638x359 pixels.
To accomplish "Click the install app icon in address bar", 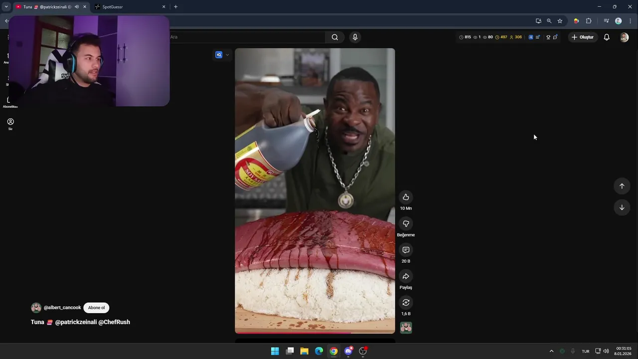I will click(x=538, y=21).
